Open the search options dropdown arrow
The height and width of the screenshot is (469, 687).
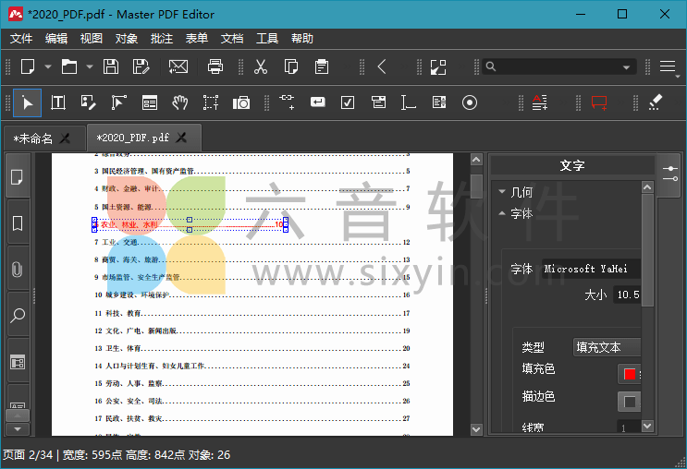pyautogui.click(x=627, y=67)
